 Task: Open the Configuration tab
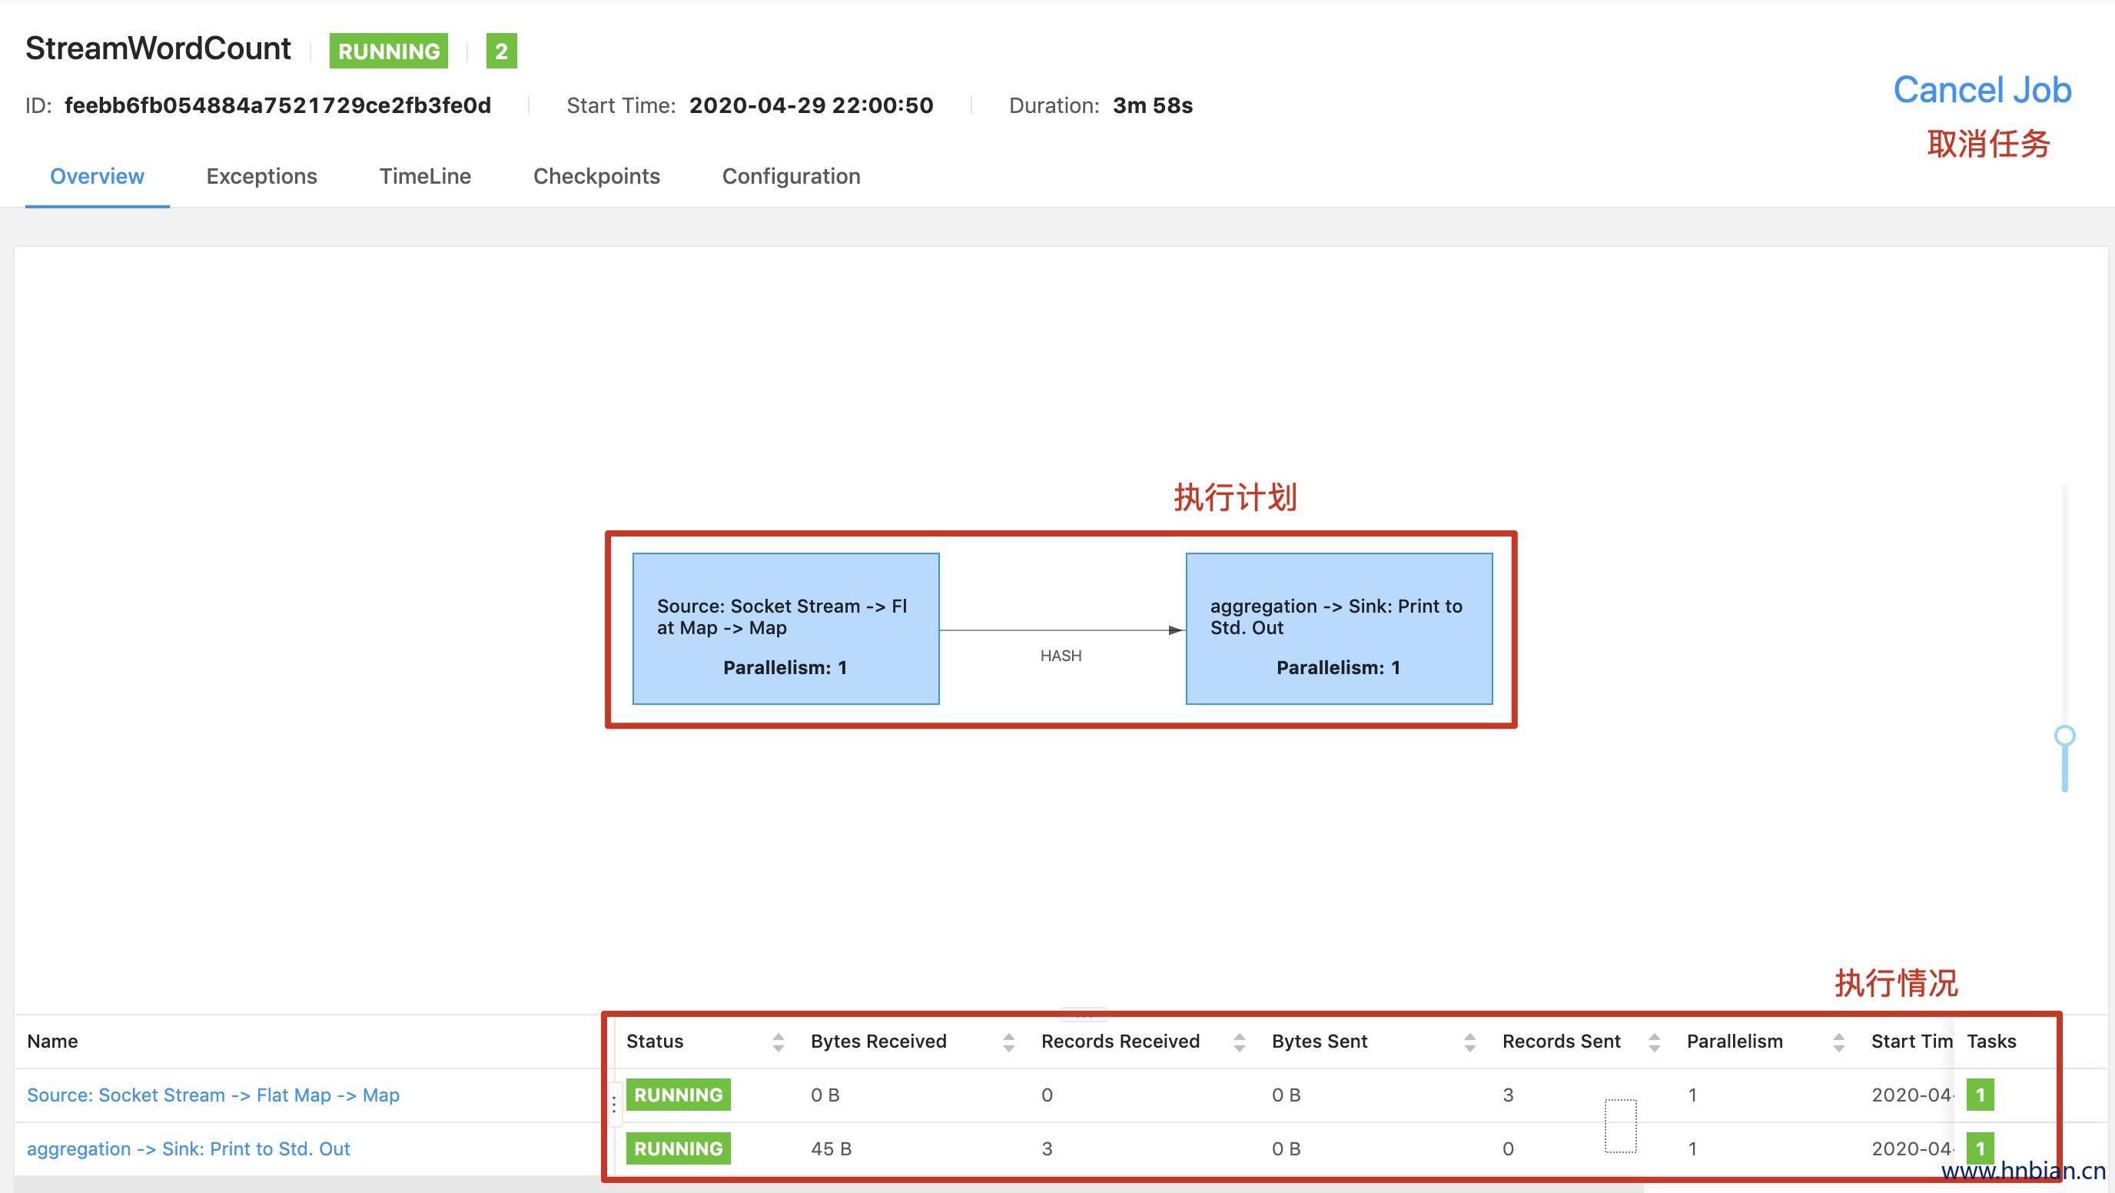(x=791, y=176)
